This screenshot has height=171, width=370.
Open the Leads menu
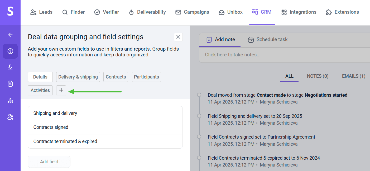41,12
